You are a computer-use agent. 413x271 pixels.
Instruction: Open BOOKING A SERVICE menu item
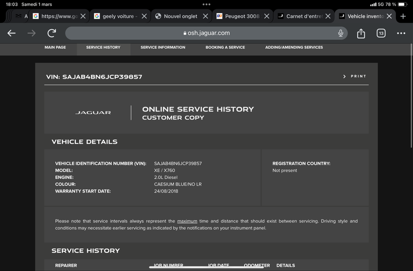pos(225,47)
